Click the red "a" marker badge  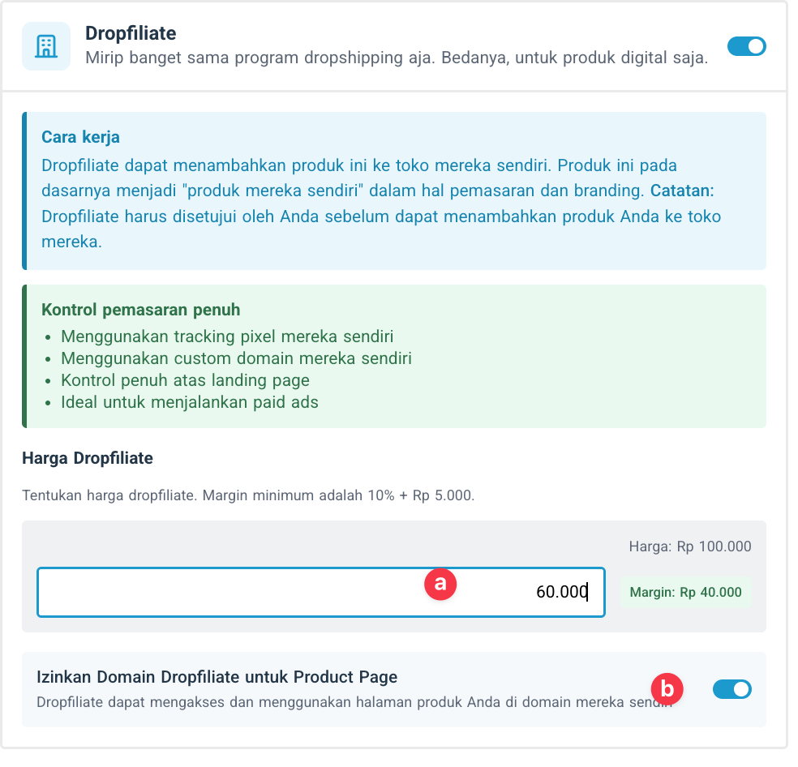440,583
